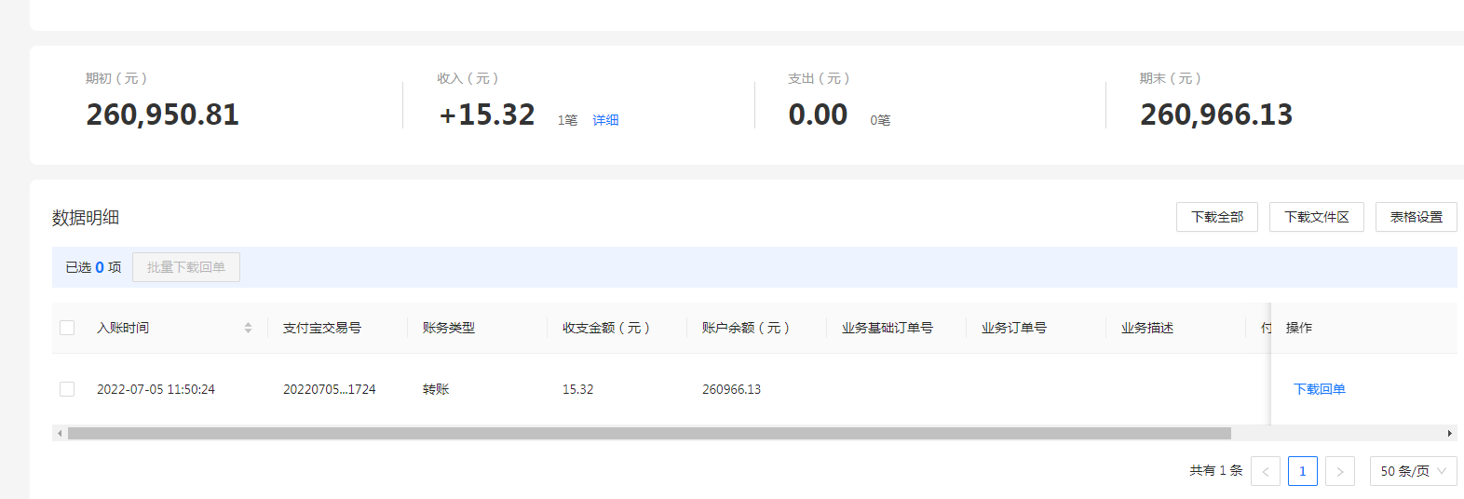Click the horizontal scrollbar thumb

point(649,433)
